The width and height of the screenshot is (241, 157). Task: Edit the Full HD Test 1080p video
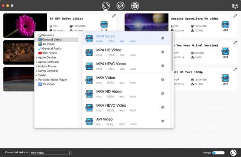pos(235,69)
